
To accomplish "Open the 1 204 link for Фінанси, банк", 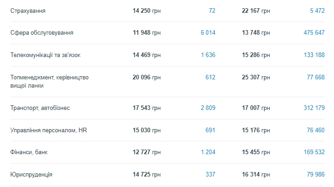I will [x=208, y=152].
